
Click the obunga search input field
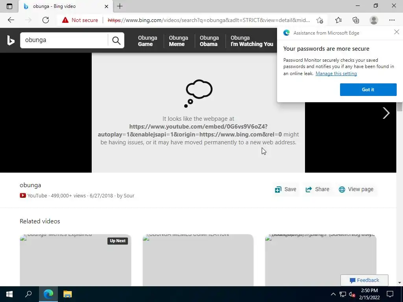(x=64, y=40)
